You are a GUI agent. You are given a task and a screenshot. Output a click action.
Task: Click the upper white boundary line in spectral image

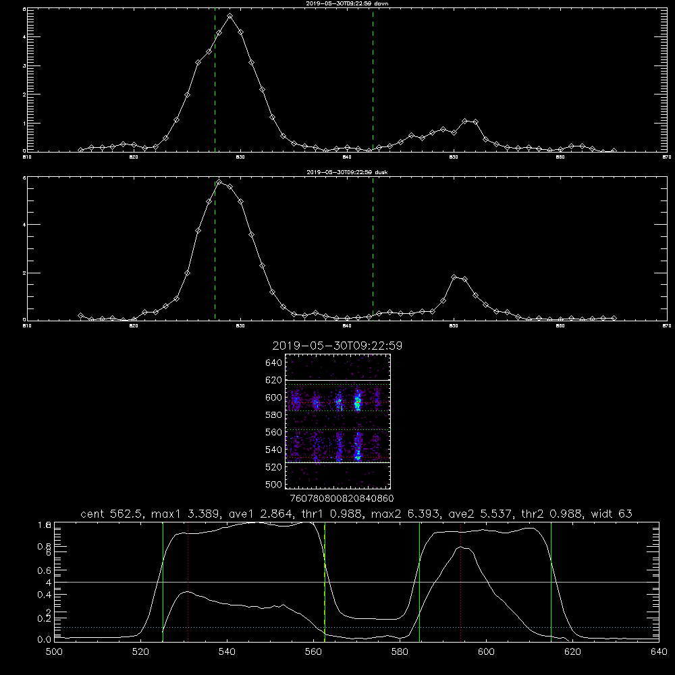[x=337, y=381]
